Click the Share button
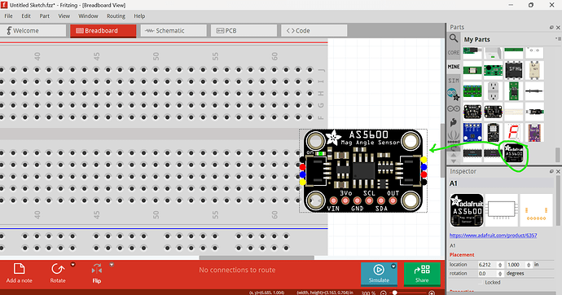 422,274
